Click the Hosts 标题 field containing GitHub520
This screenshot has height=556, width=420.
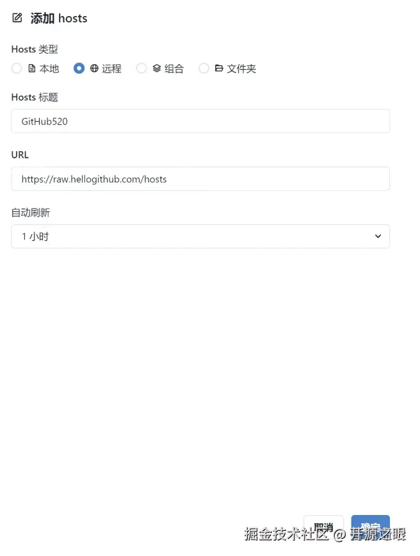[200, 121]
